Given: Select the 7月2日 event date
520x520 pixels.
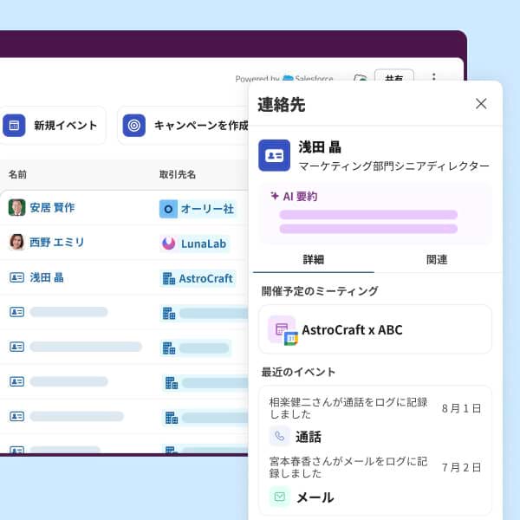Looking at the screenshot, I should coord(461,467).
